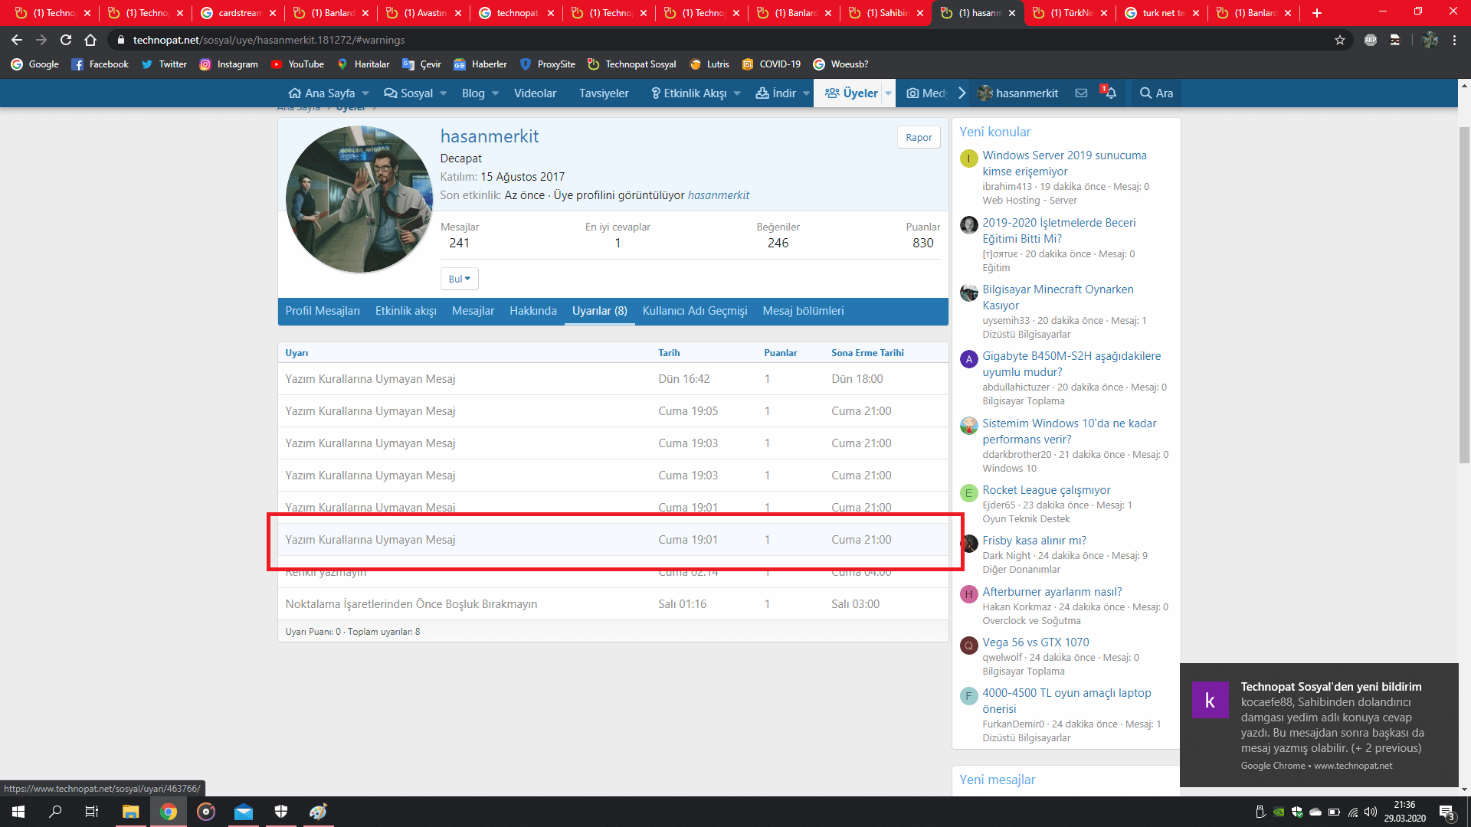Click the hasanmerkit profile avatar
The image size is (1471, 827).
(x=359, y=199)
